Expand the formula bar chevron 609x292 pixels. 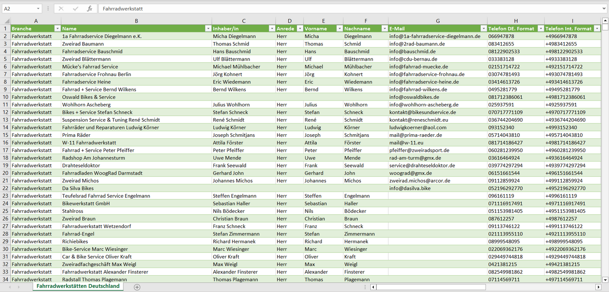[604, 8]
